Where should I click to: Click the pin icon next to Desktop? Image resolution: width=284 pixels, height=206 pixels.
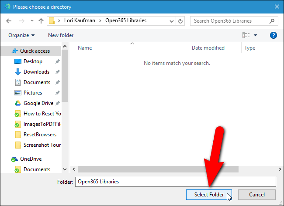(57, 61)
